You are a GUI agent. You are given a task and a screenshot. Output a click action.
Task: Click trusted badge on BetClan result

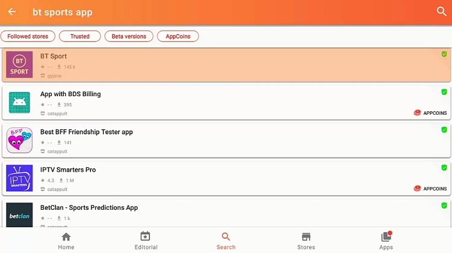point(444,206)
